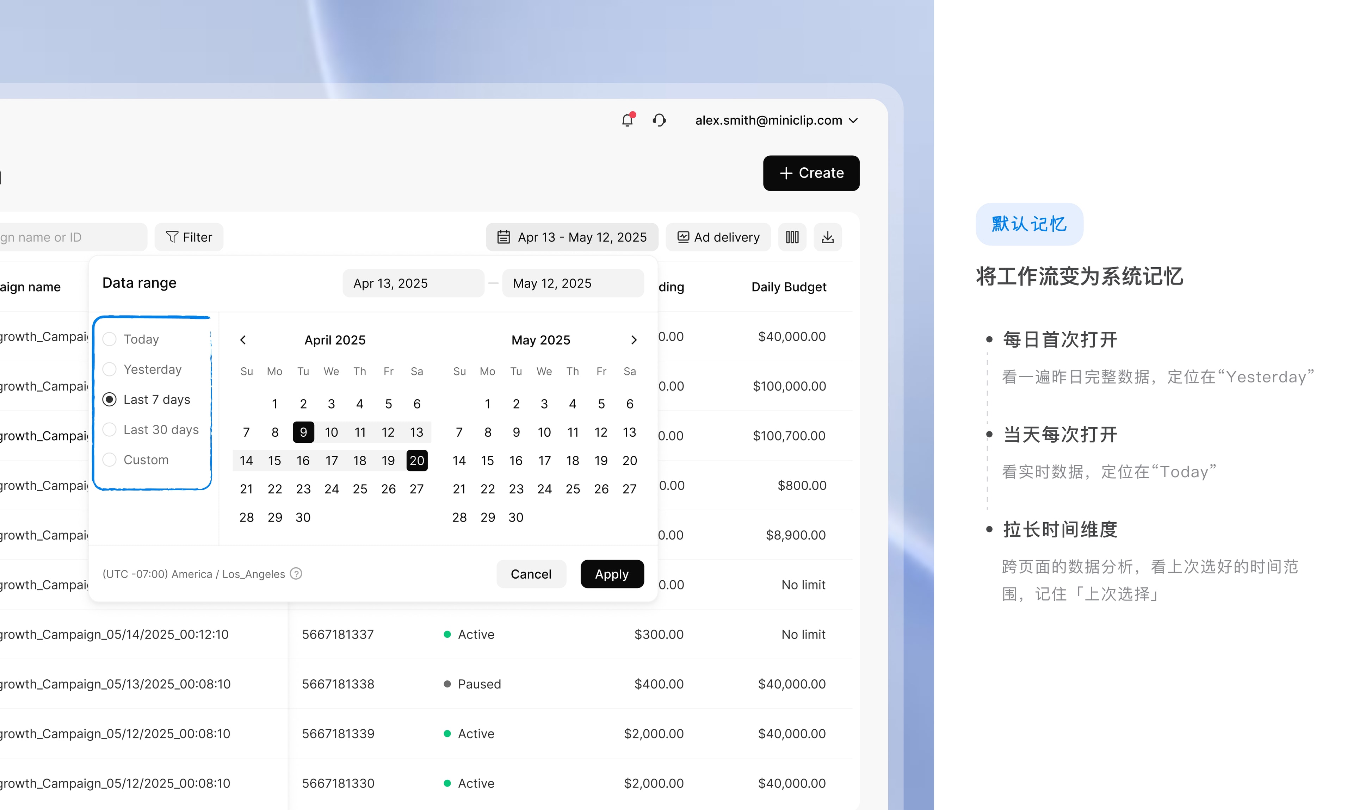Click campaign ID 5667181338
The image size is (1353, 810).
(x=338, y=684)
